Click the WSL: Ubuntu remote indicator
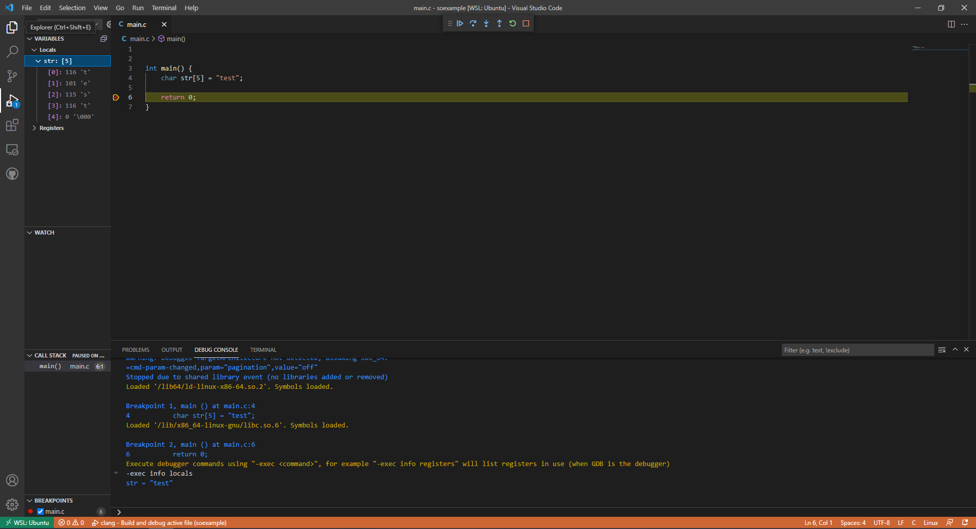 click(27, 522)
